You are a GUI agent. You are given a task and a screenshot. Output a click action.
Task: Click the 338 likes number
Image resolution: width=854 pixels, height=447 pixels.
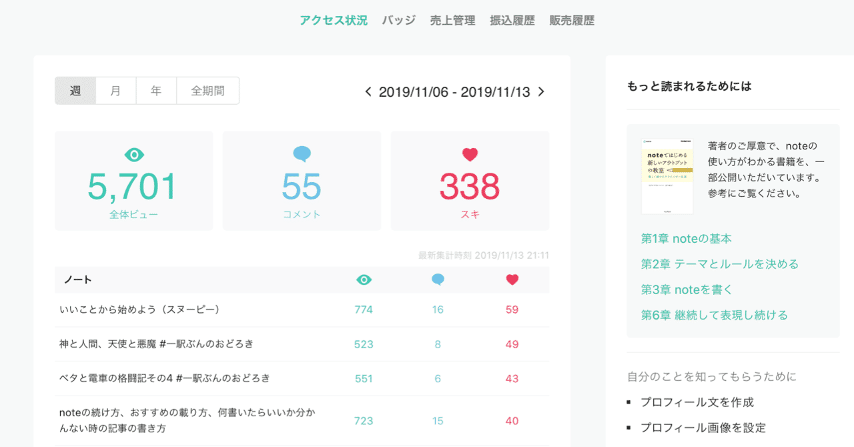coord(470,187)
